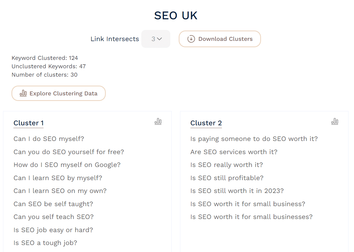
Task: Open the Cluster 2 heading link
Action: [x=206, y=123]
